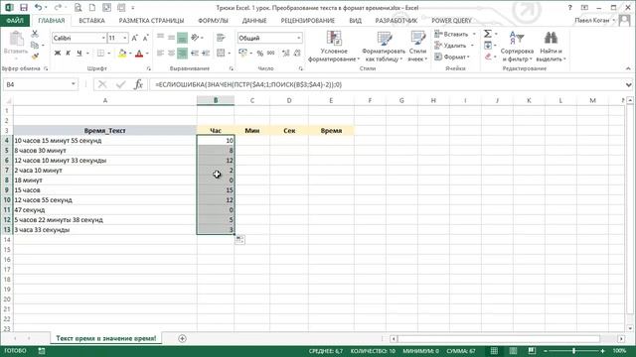Open the Calibri font name dropdown
The height and width of the screenshot is (357, 636).
[103, 38]
